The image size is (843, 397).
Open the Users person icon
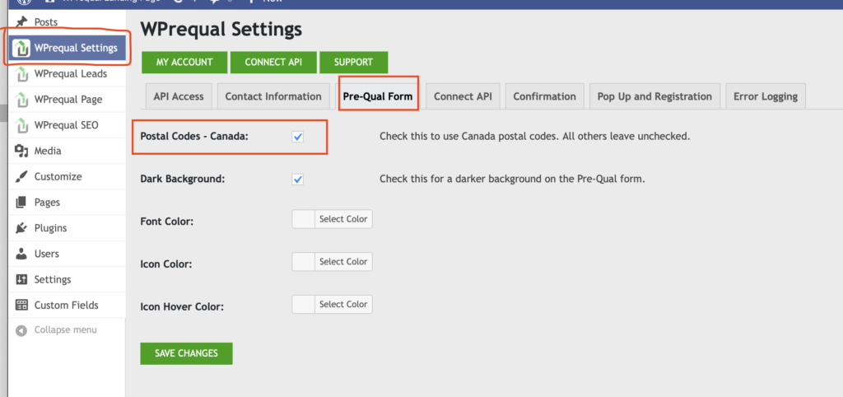[21, 254]
